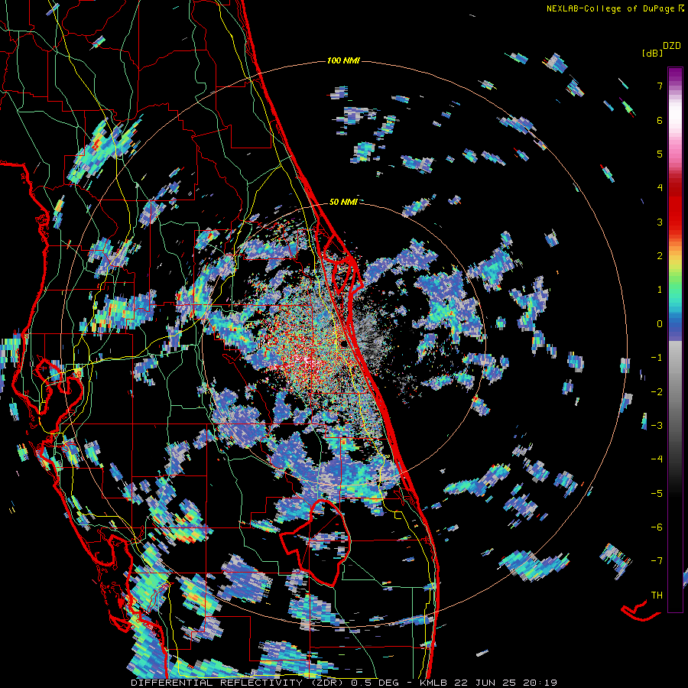This screenshot has width=688, height=688.
Task: Click the DZD legend title
Action: coord(672,46)
